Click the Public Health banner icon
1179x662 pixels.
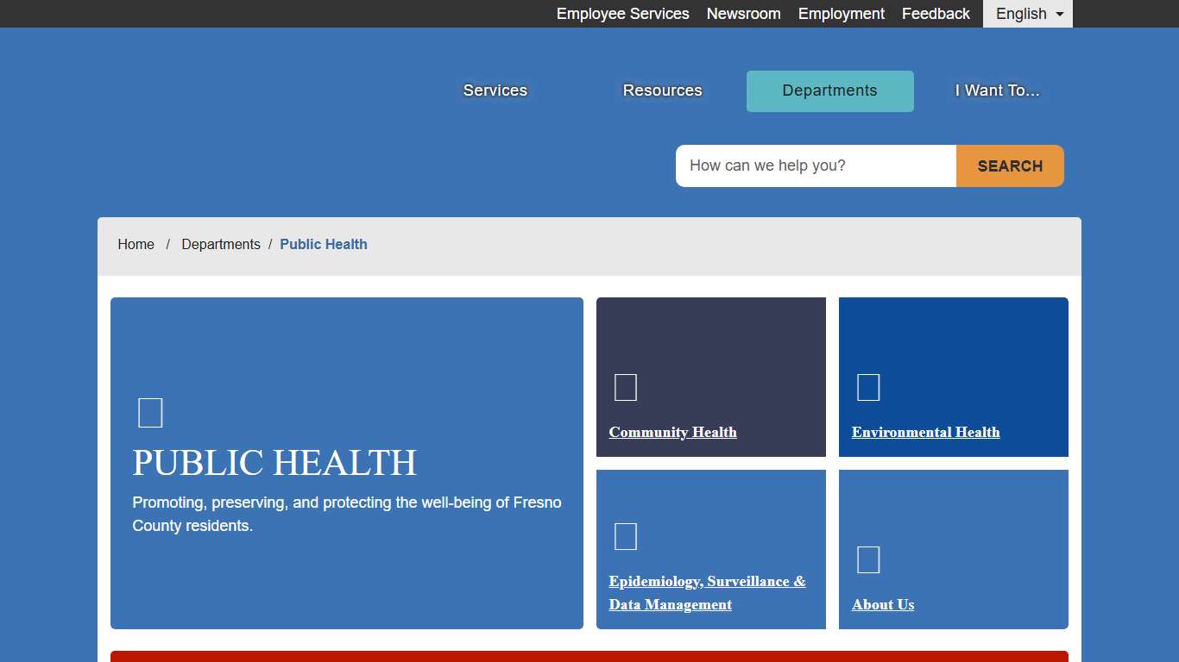point(150,412)
